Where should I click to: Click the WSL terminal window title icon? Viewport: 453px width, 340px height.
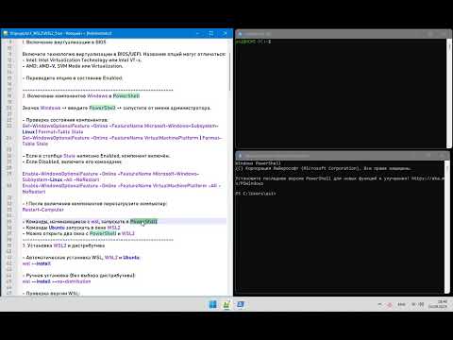(240, 34)
